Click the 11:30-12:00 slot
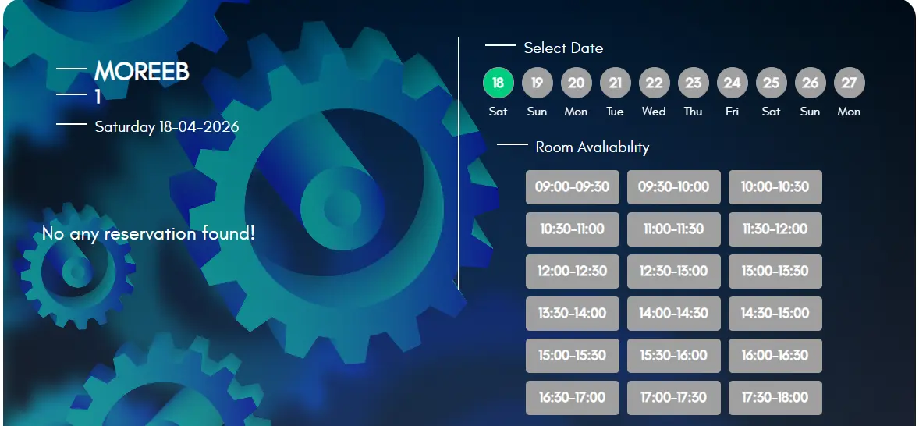This screenshot has height=426, width=919. tap(775, 229)
